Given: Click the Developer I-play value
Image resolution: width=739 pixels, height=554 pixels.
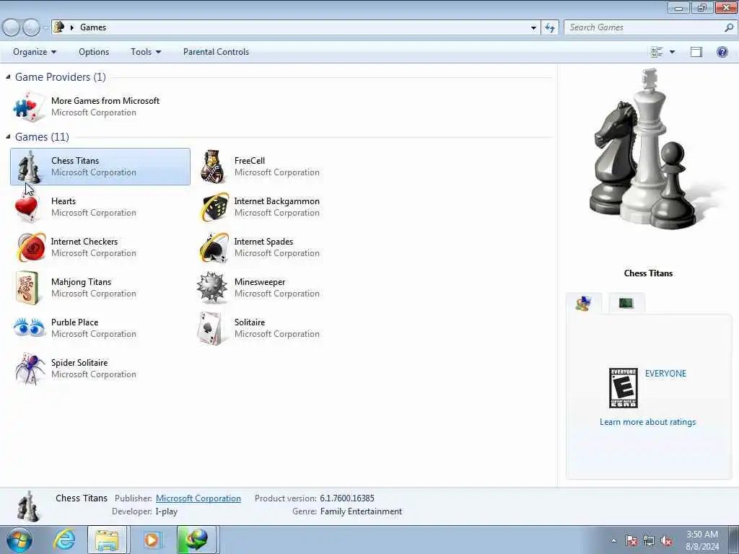Looking at the screenshot, I should 167,511.
